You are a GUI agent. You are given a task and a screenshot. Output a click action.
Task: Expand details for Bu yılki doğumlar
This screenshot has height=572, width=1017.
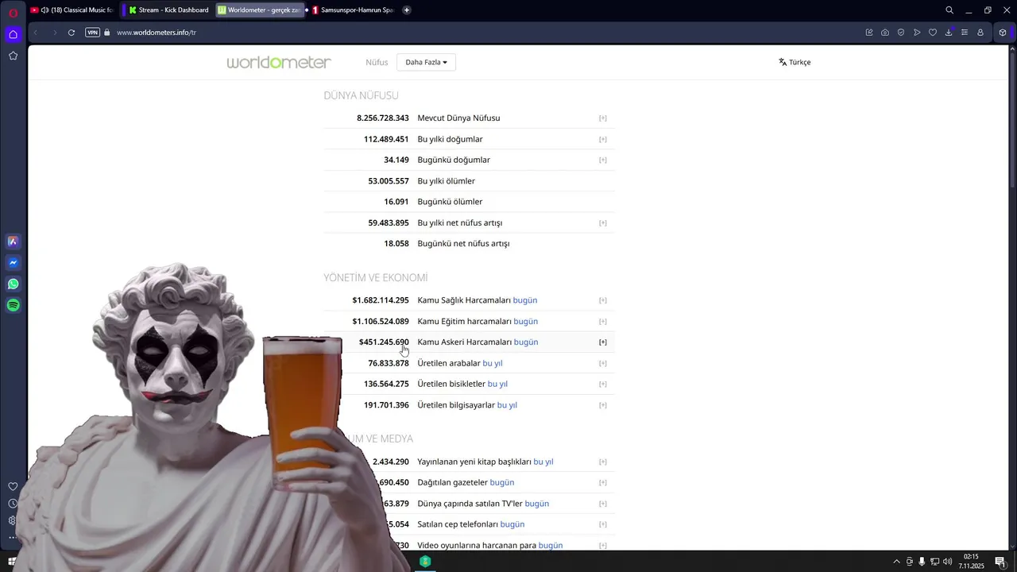pos(603,139)
